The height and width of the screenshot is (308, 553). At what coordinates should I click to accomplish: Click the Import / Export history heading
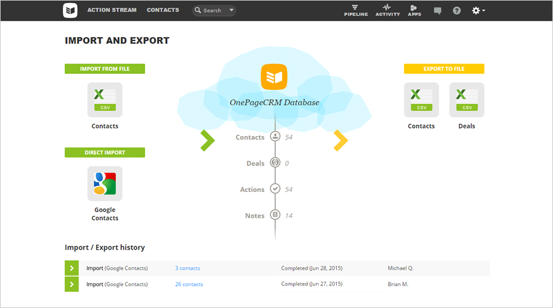point(105,247)
